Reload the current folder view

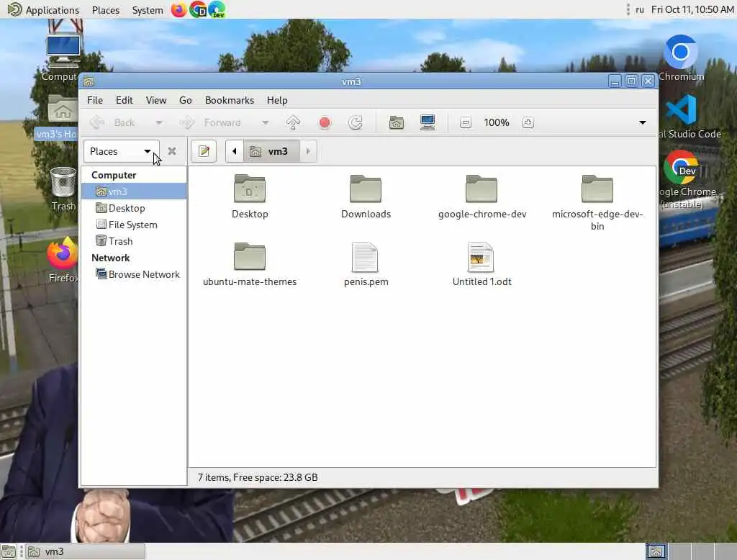point(356,122)
